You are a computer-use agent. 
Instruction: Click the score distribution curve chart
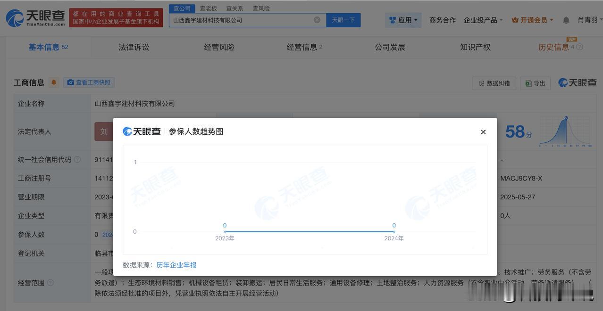click(x=566, y=132)
